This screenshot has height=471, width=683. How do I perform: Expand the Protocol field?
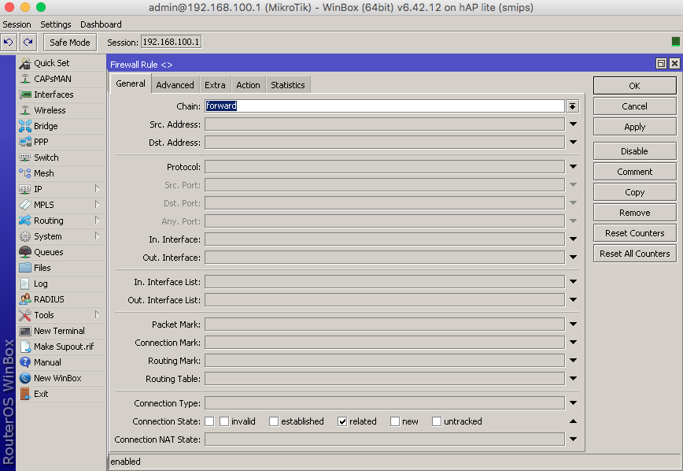573,167
